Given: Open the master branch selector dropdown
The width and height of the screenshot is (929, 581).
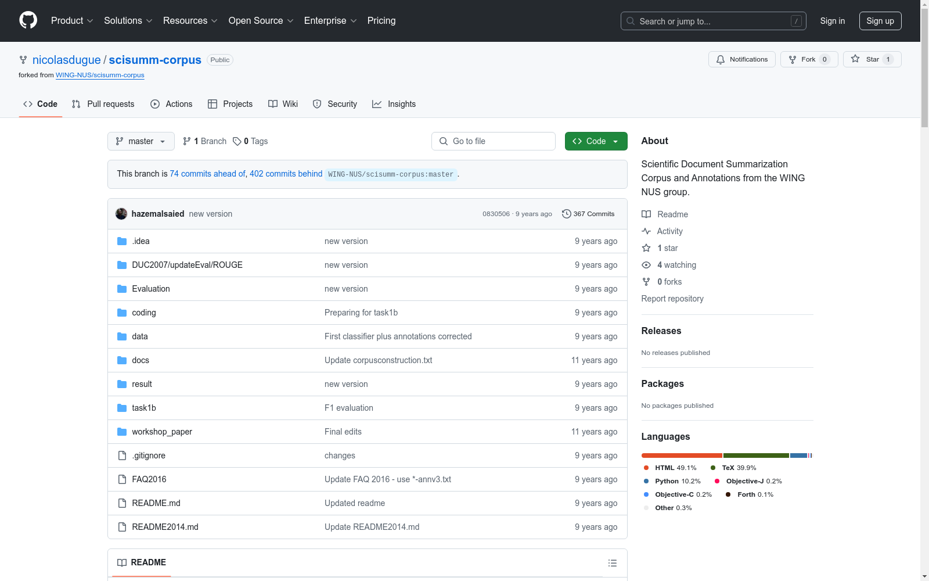Looking at the screenshot, I should point(141,141).
